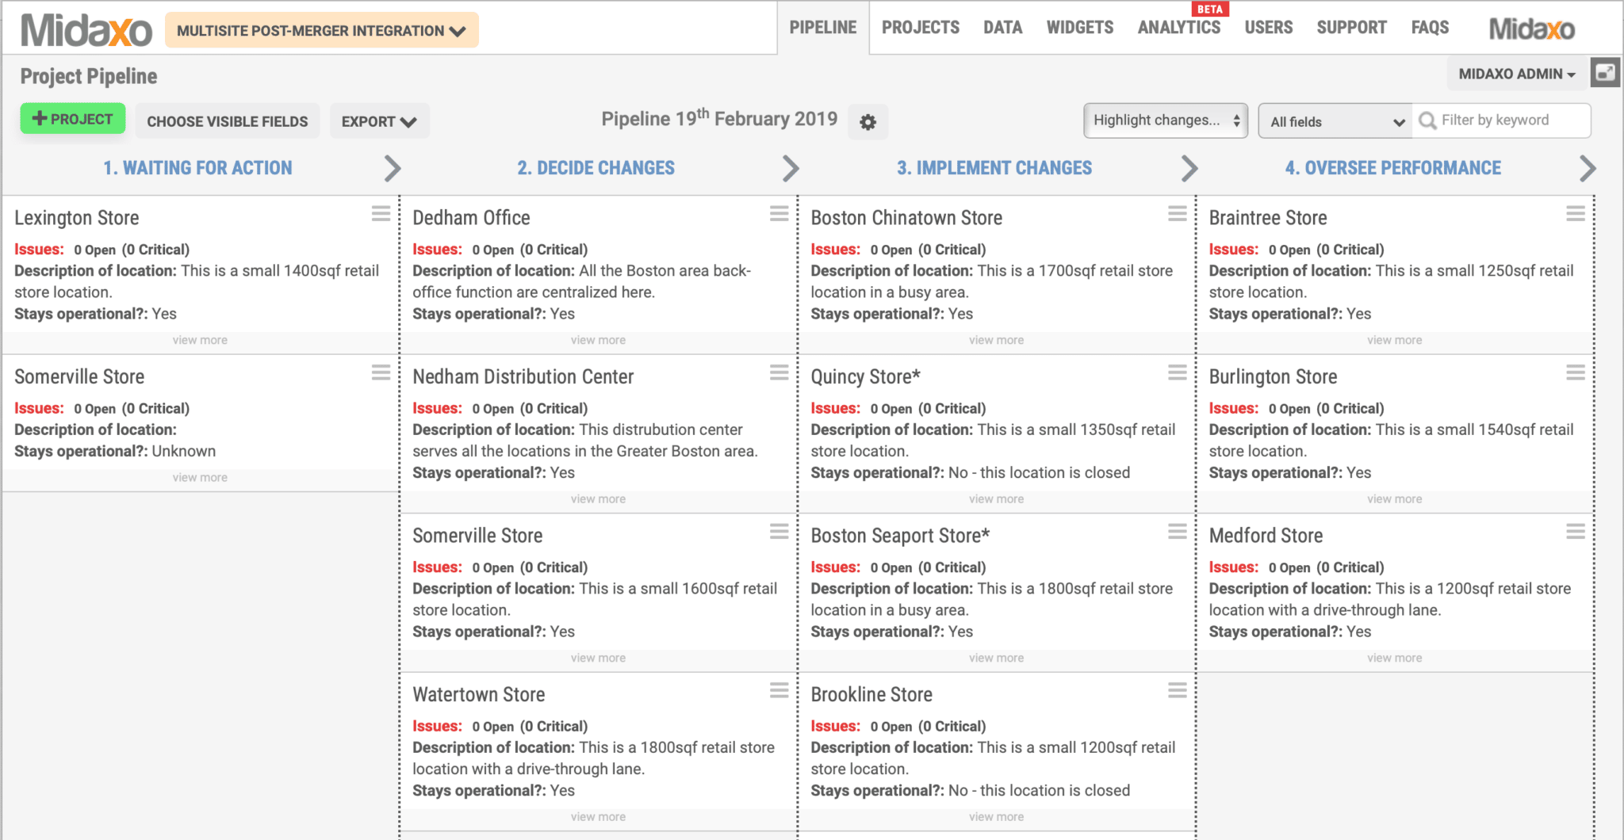
Task: Click the chevron after Decide Changes
Action: click(x=791, y=168)
